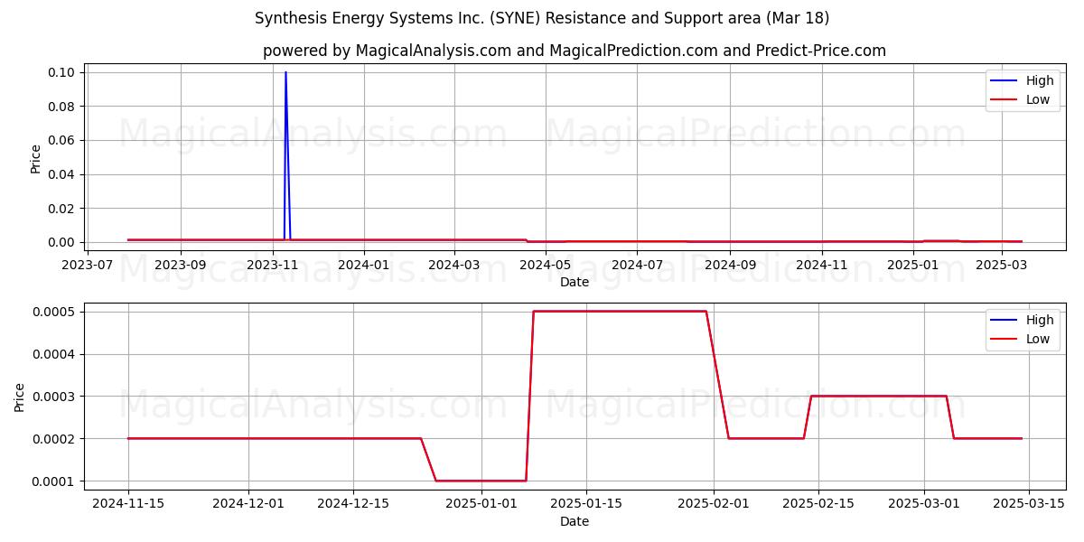Image resolution: width=1084 pixels, height=542 pixels.
Task: Click the bottom x-axis label '2024-11-15'
Action: click(x=128, y=504)
